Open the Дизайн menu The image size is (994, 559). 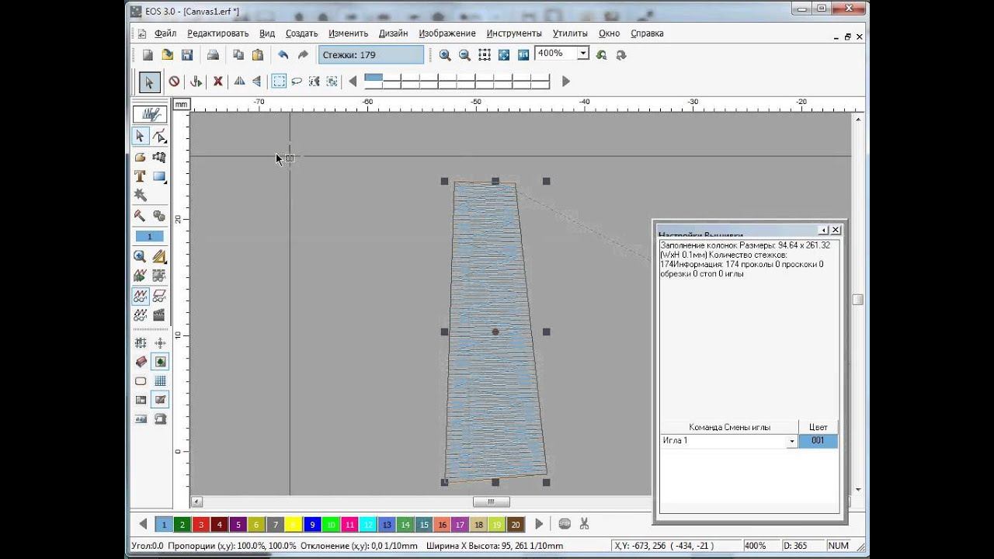[394, 33]
